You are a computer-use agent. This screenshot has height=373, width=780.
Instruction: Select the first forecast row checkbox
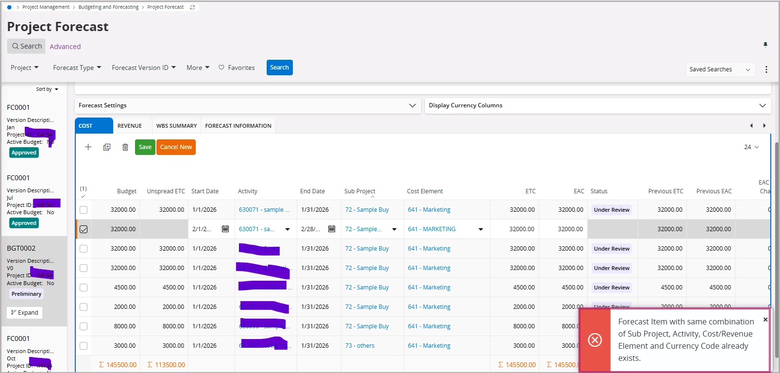pos(84,210)
